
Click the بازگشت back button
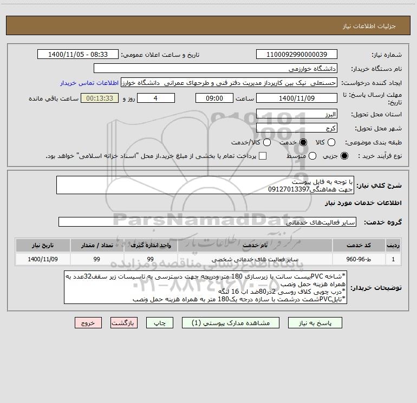pos(124,323)
